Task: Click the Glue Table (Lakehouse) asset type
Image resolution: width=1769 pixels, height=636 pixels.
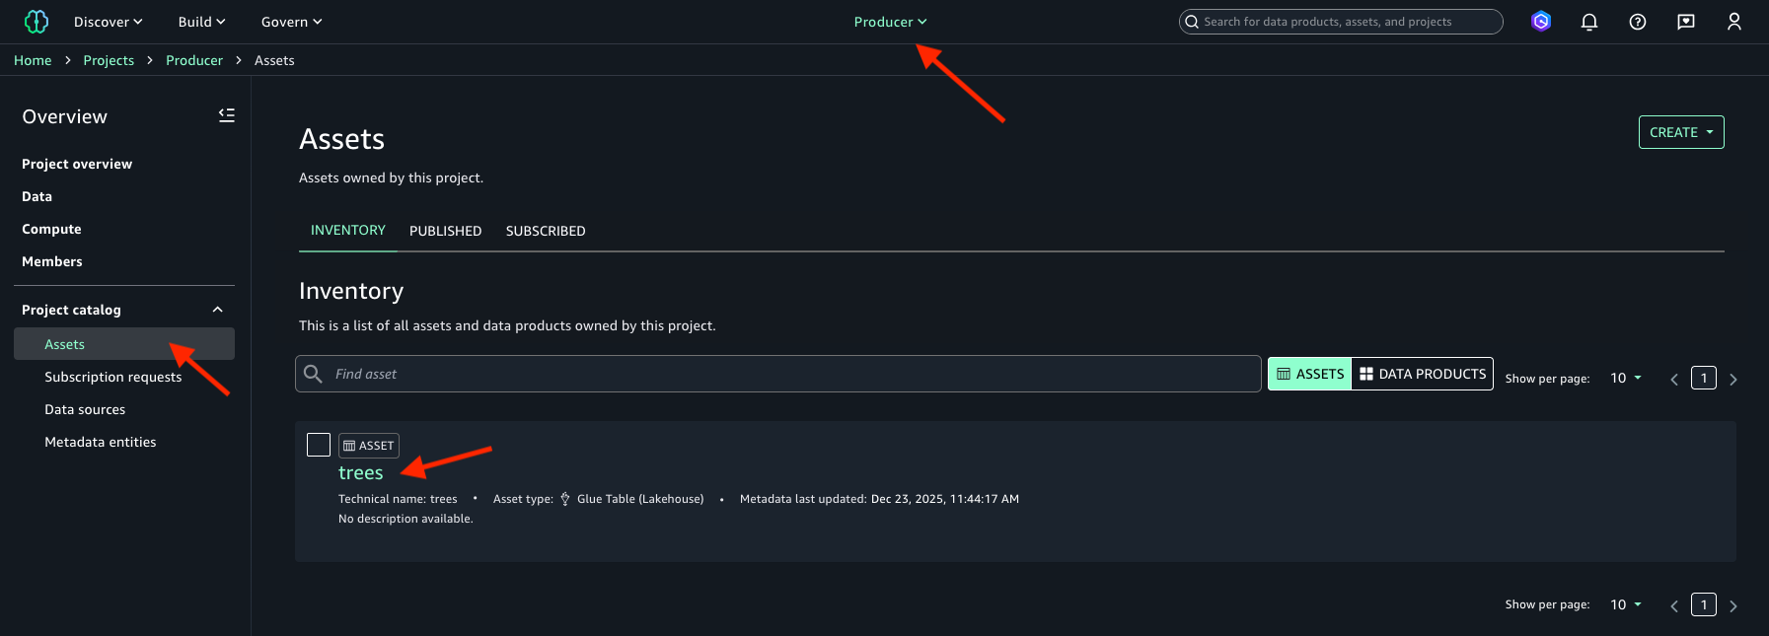Action: (x=632, y=499)
